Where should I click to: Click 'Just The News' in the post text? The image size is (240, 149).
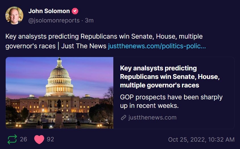pyautogui.click(x=84, y=46)
